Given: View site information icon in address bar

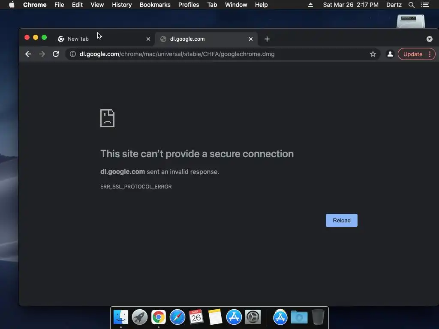Looking at the screenshot, I should [x=73, y=54].
